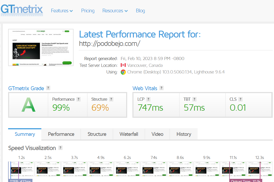Click the 11.1s filmstrip frame
Image resolution: width=274 pixels, height=182 pixels.
pos(233,169)
